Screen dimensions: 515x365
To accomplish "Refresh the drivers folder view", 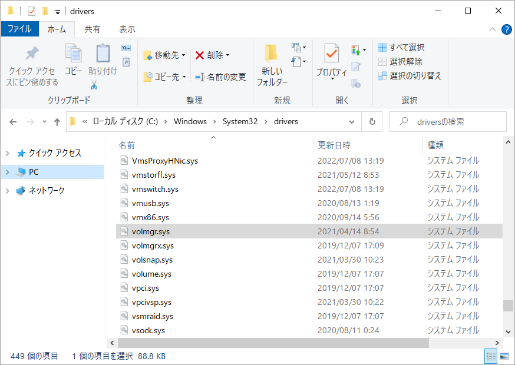I will pos(372,122).
